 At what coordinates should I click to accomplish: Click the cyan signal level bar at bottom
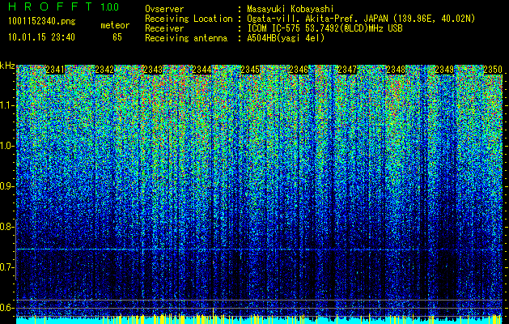pyautogui.click(x=259, y=321)
